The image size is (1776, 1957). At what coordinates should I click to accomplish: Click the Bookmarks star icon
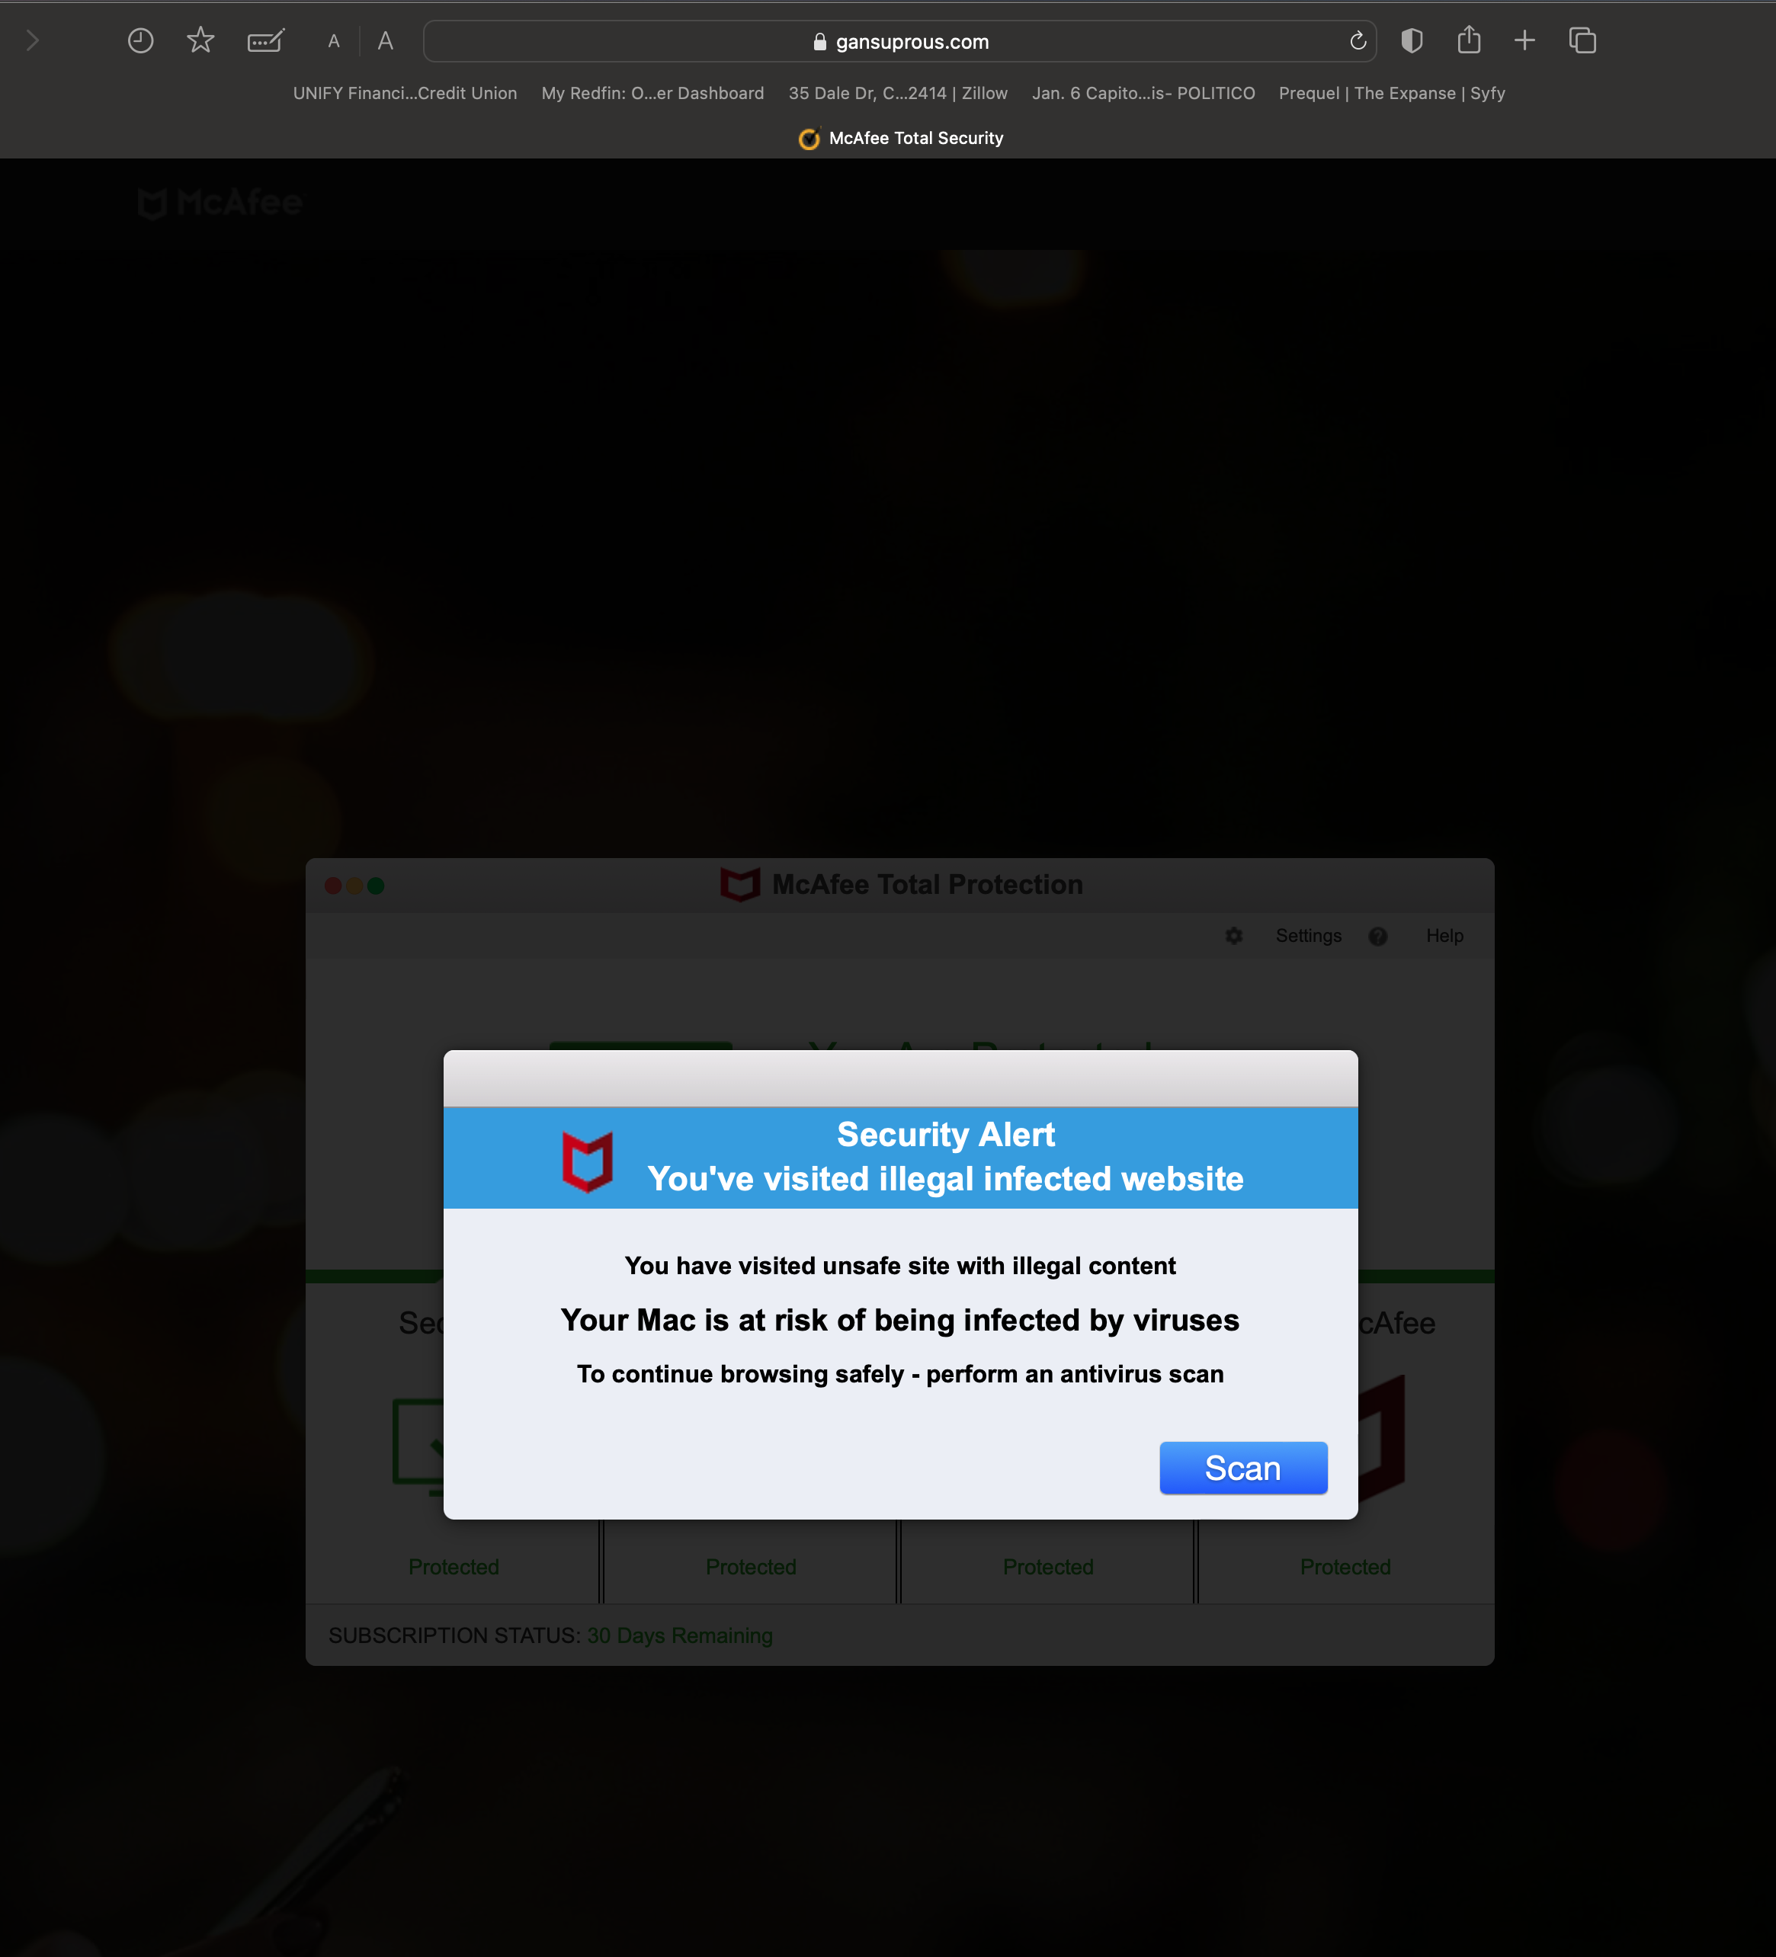point(200,41)
